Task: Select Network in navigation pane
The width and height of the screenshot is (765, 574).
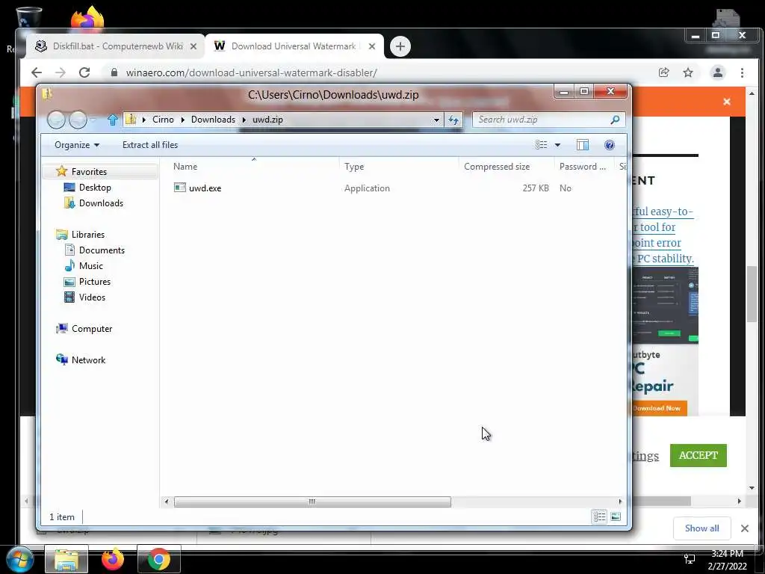Action: point(88,359)
